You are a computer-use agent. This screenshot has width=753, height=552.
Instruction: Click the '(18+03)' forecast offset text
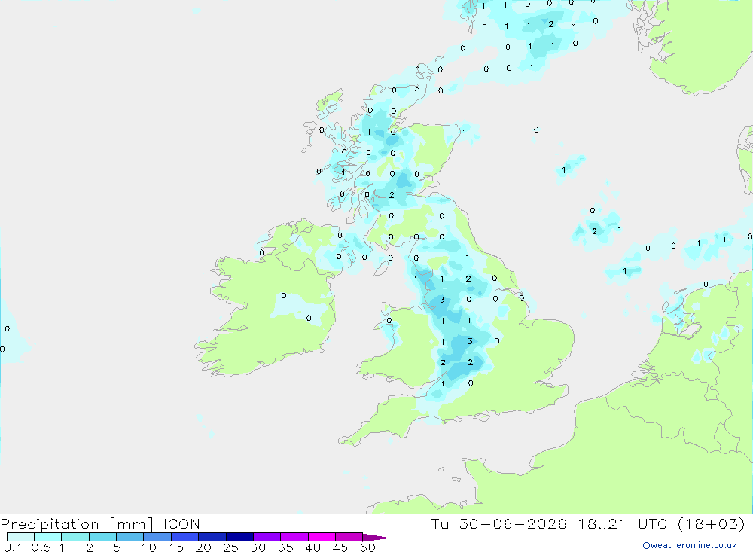[712, 524]
